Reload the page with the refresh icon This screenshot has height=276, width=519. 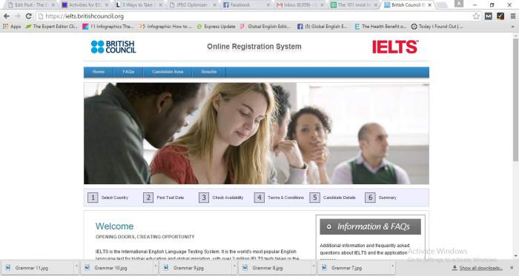(28, 16)
